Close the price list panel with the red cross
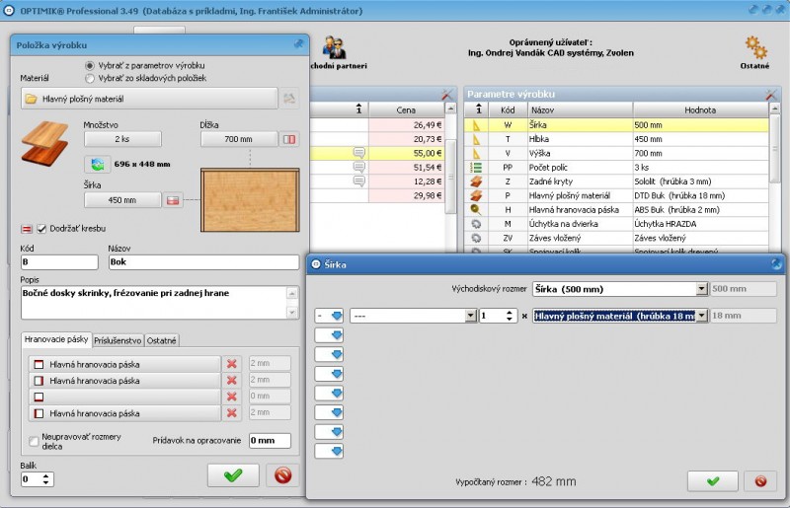Screen dimensions: 790x508 click(x=446, y=94)
